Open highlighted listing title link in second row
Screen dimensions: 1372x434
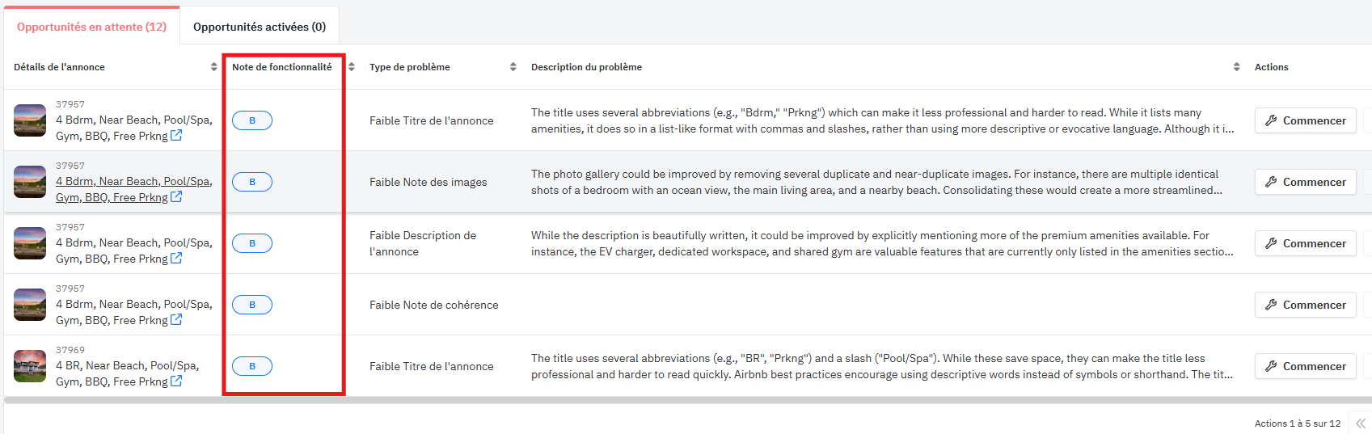click(x=133, y=182)
